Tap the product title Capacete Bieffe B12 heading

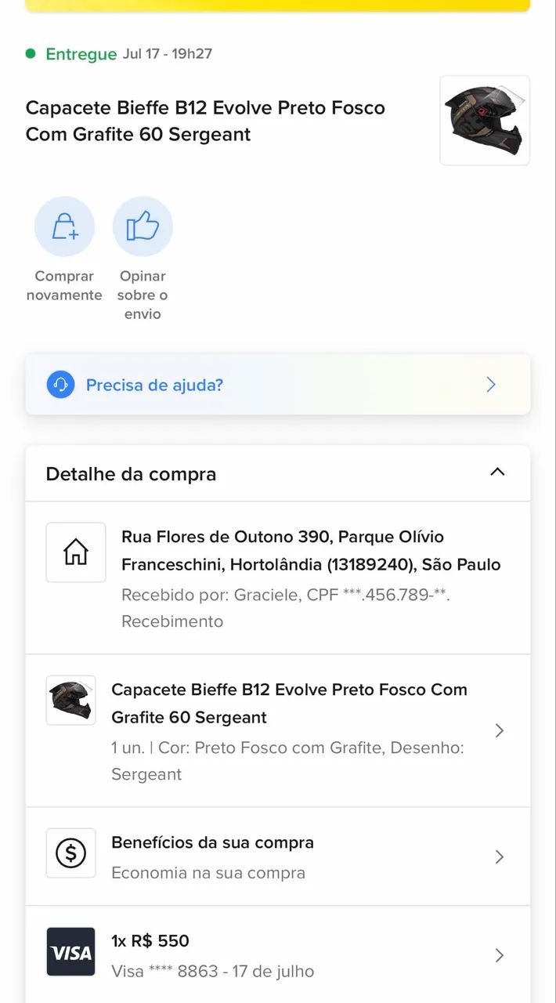(205, 121)
